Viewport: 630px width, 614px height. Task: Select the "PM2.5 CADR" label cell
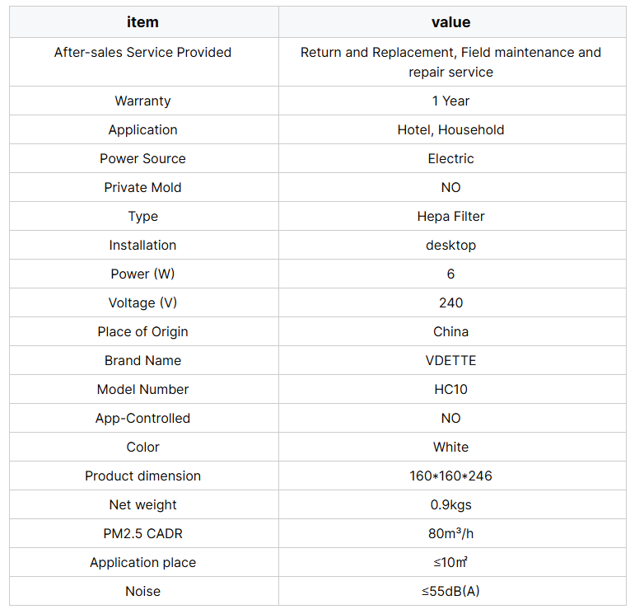[x=142, y=533]
